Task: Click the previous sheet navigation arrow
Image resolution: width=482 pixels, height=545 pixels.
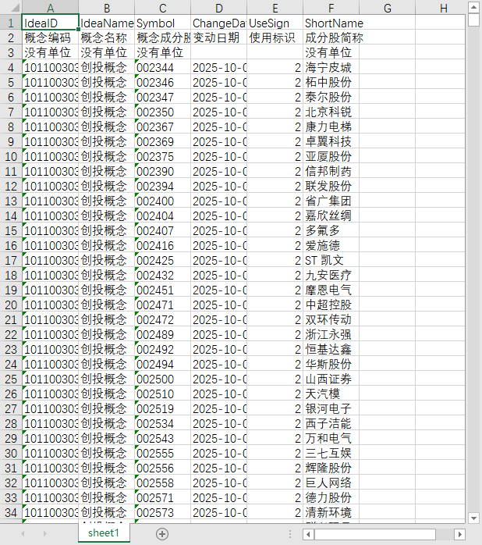Action: 23,533
